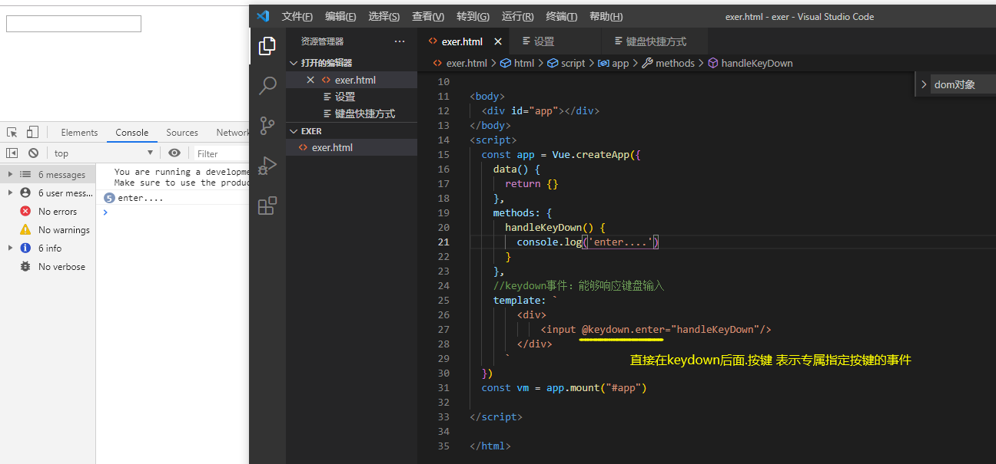Clear the console icon

point(33,153)
